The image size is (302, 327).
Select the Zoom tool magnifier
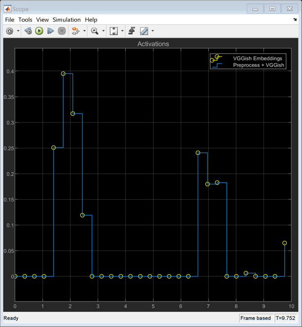tap(95, 31)
